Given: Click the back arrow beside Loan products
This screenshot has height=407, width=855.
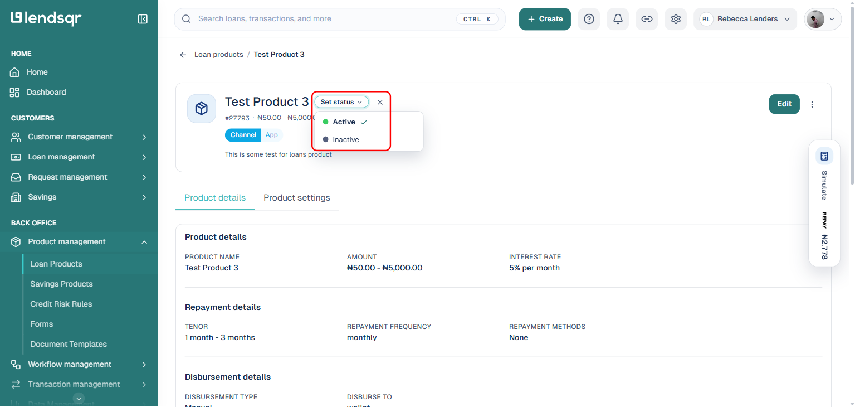Looking at the screenshot, I should coord(183,55).
